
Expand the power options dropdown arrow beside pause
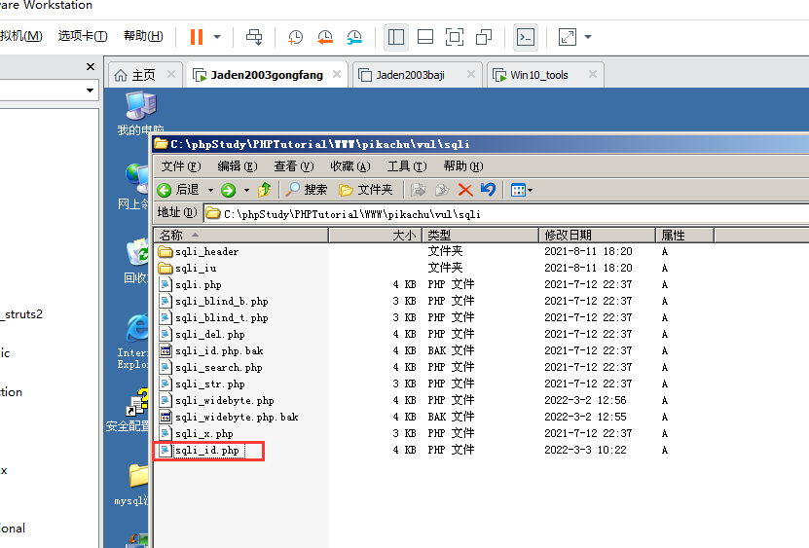point(216,37)
